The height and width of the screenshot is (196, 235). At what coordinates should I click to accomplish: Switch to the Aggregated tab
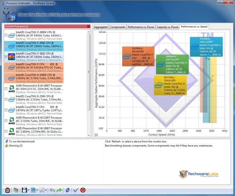pyautogui.click(x=101, y=27)
